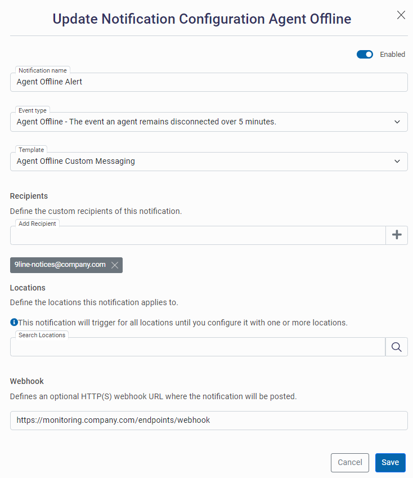Add recipient with the plus icon

click(397, 235)
